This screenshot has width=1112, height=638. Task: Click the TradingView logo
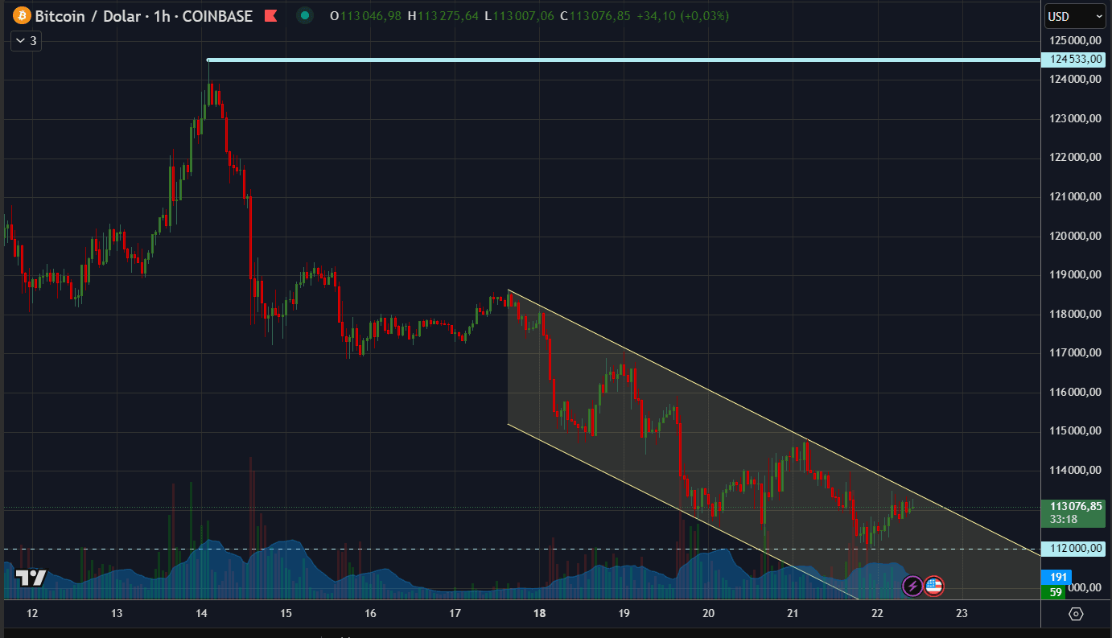pos(31,578)
